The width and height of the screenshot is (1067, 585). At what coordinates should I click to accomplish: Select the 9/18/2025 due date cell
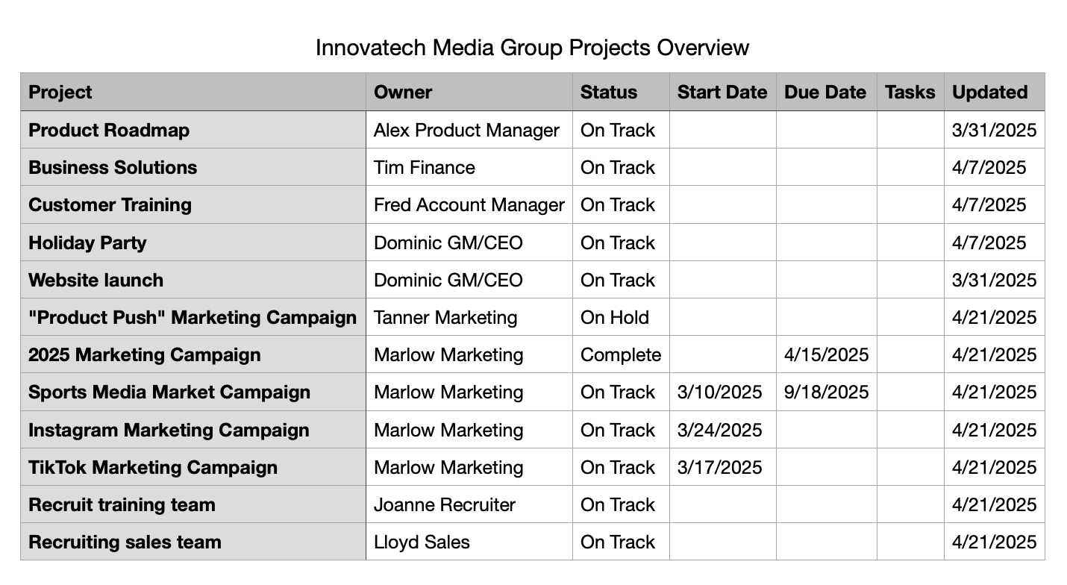tap(827, 392)
